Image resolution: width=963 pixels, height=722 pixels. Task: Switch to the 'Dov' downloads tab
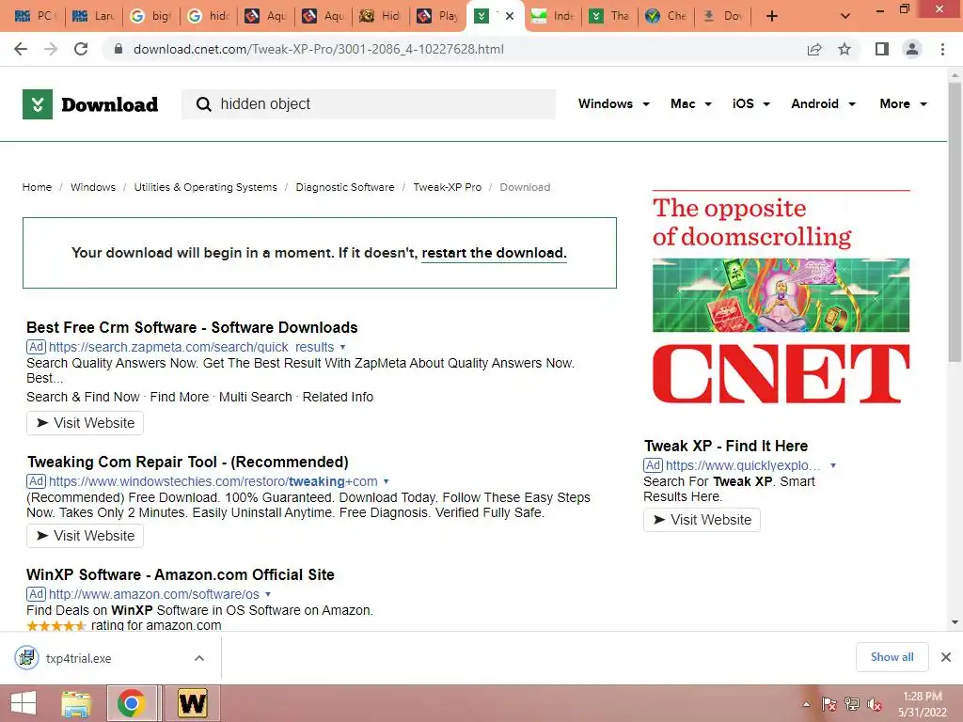pos(723,16)
